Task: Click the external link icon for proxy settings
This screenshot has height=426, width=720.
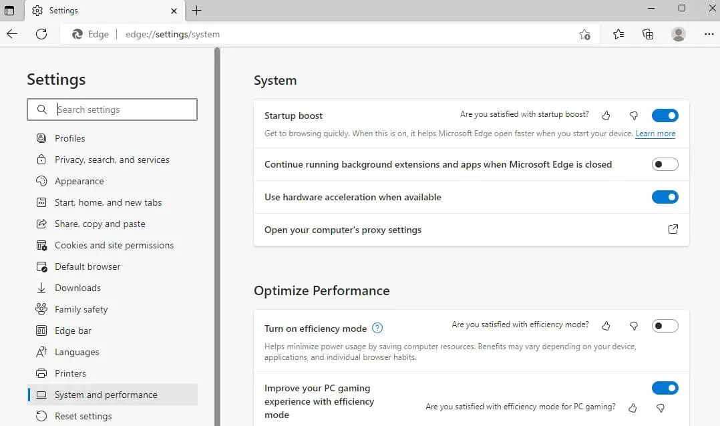Action: (673, 229)
